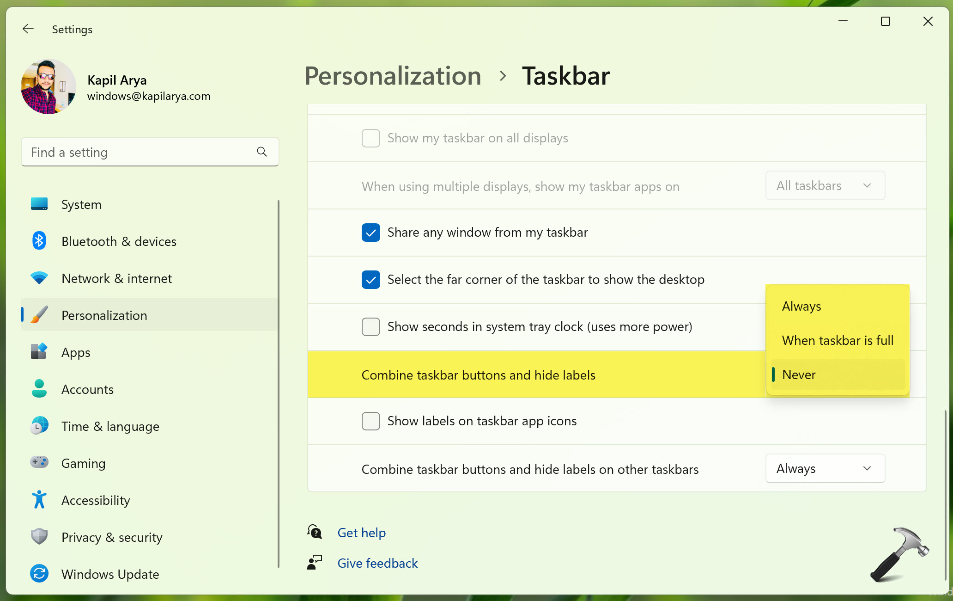Enable Show seconds in system tray clock
The height and width of the screenshot is (601, 953).
coord(370,327)
